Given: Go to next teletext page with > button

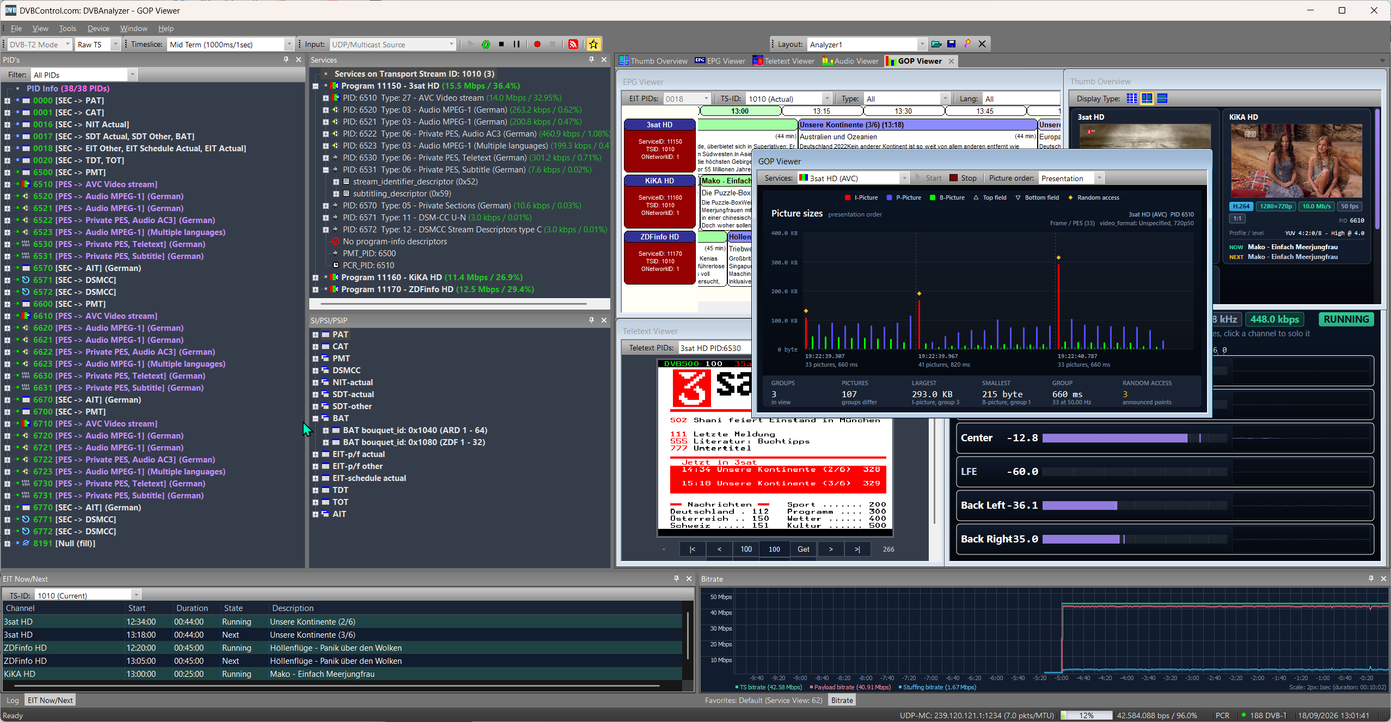Looking at the screenshot, I should tap(830, 550).
